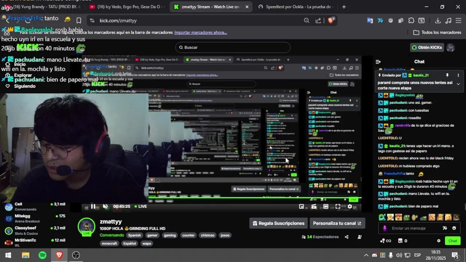Open zmattyy channel avatar

point(87,227)
